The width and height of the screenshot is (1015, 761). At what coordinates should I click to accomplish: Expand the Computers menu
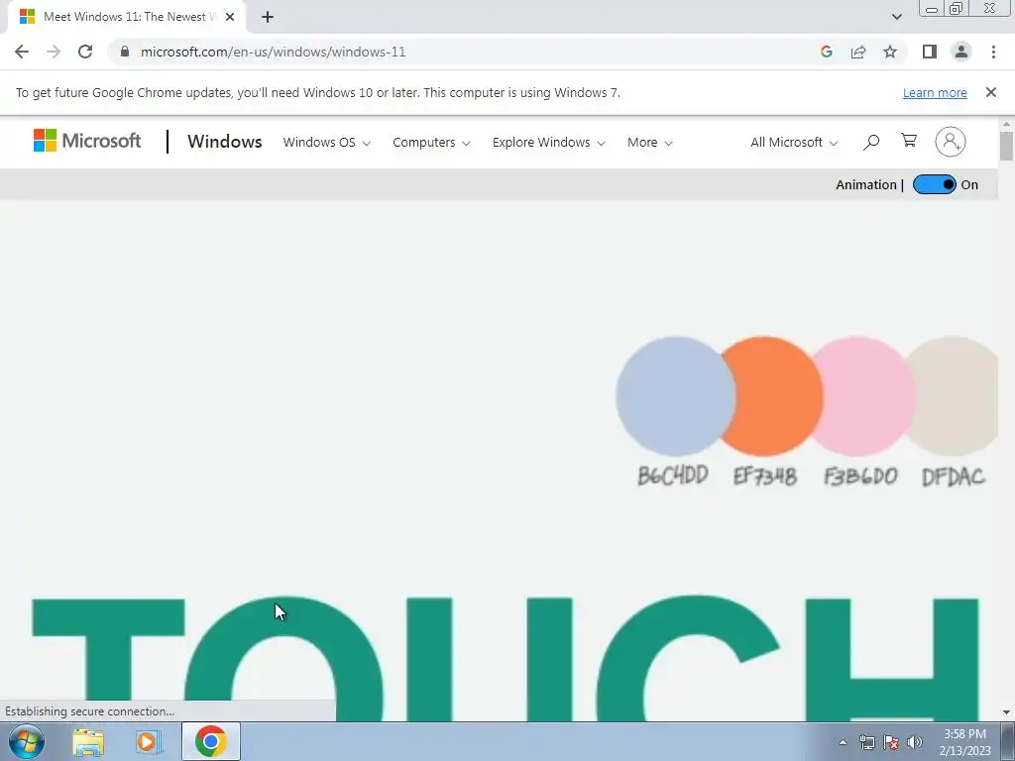pyautogui.click(x=431, y=143)
